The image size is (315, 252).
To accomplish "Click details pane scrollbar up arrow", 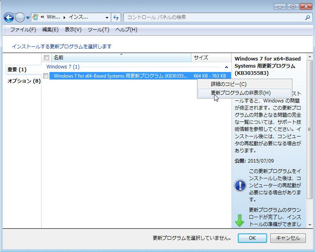I will 309,57.
